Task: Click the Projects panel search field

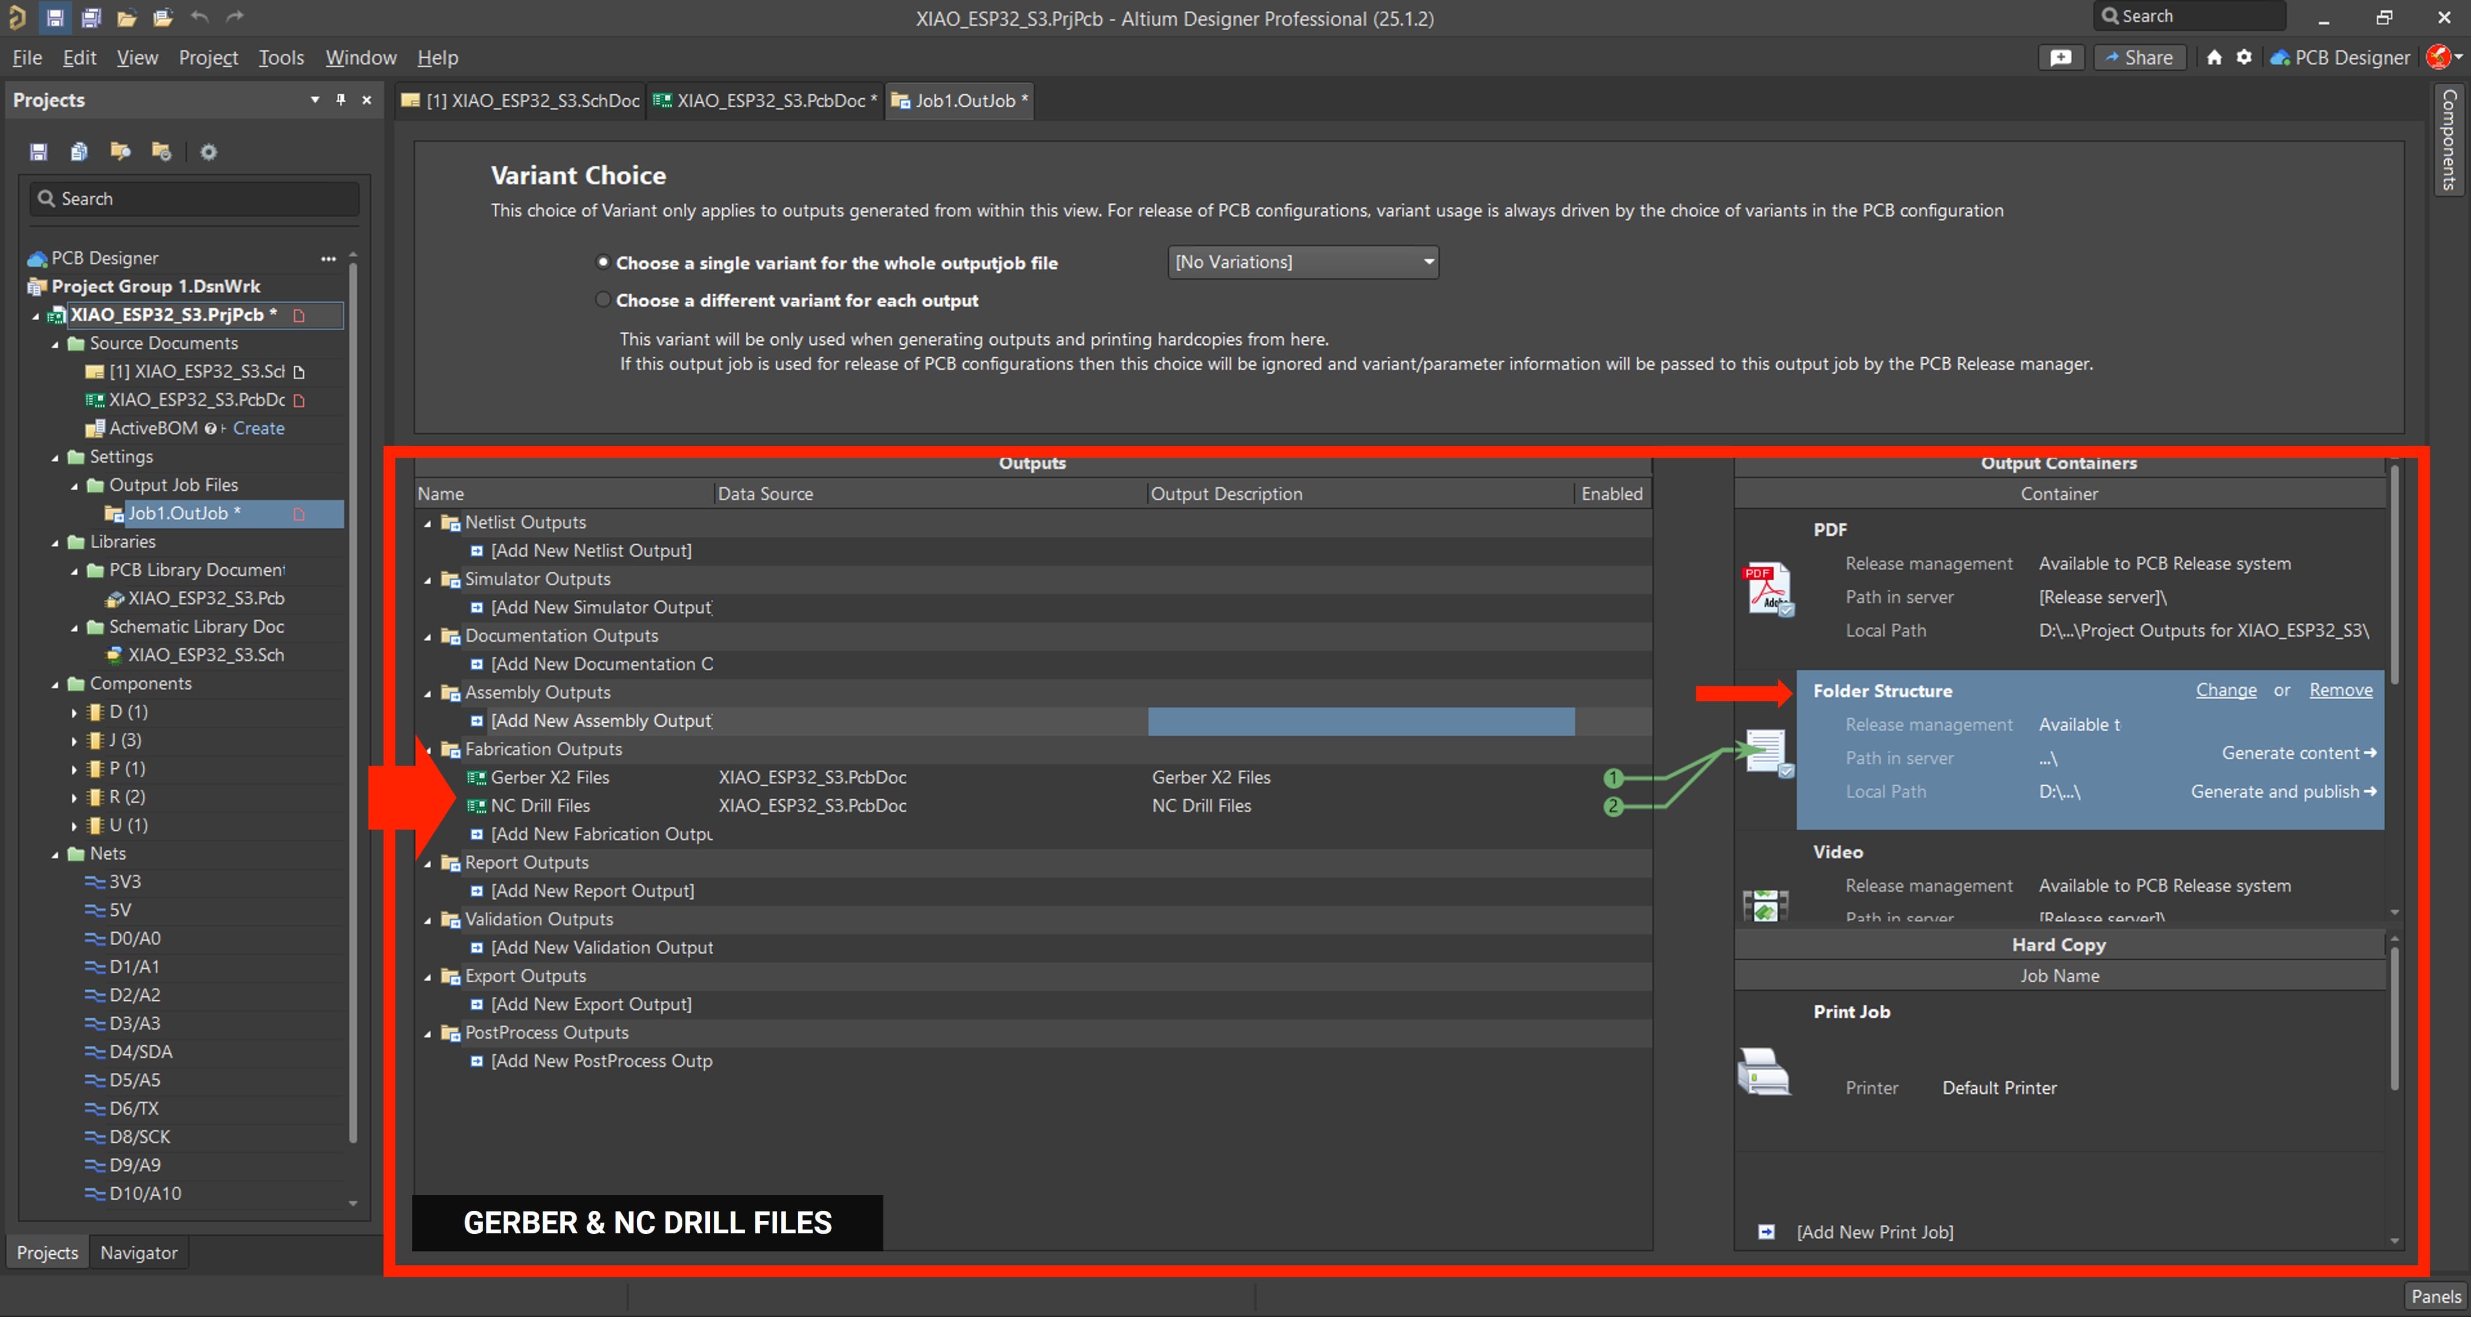Action: pyautogui.click(x=195, y=199)
